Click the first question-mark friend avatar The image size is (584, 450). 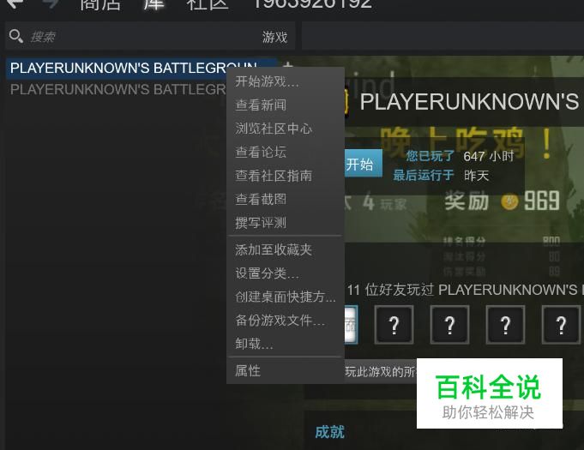click(394, 325)
